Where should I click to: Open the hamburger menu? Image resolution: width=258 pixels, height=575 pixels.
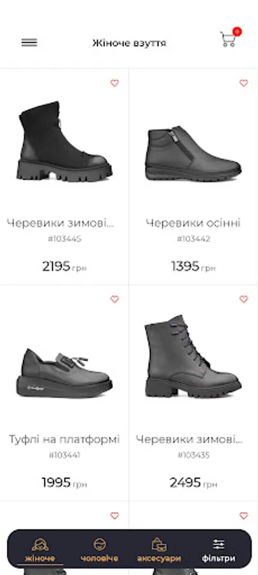point(29,43)
